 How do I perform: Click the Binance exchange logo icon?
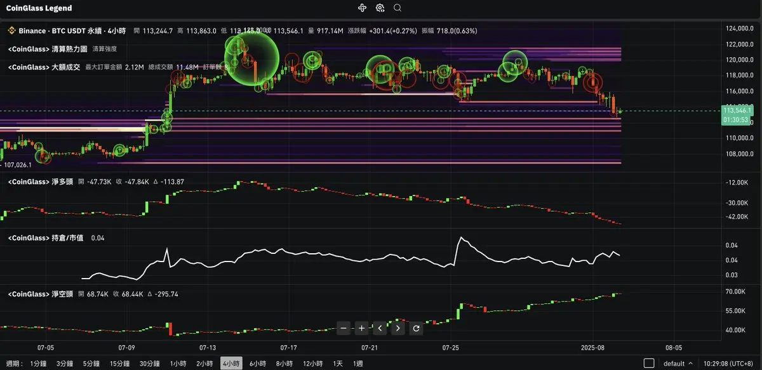[11, 30]
